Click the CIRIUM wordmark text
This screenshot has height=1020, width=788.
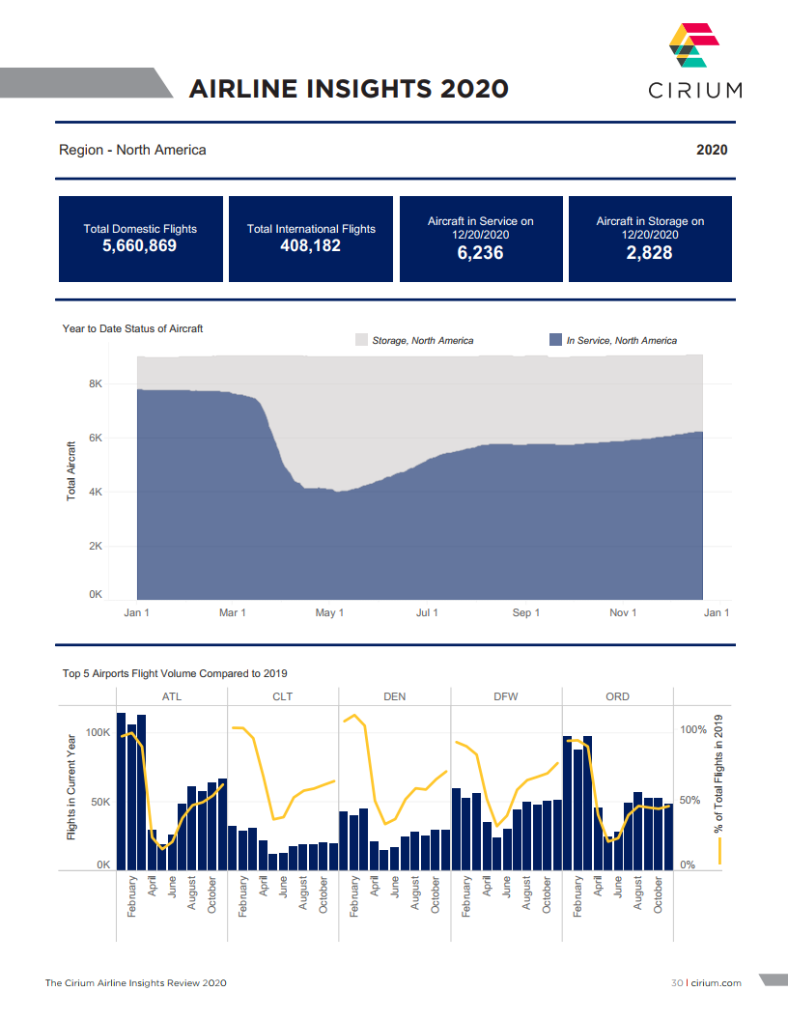695,90
